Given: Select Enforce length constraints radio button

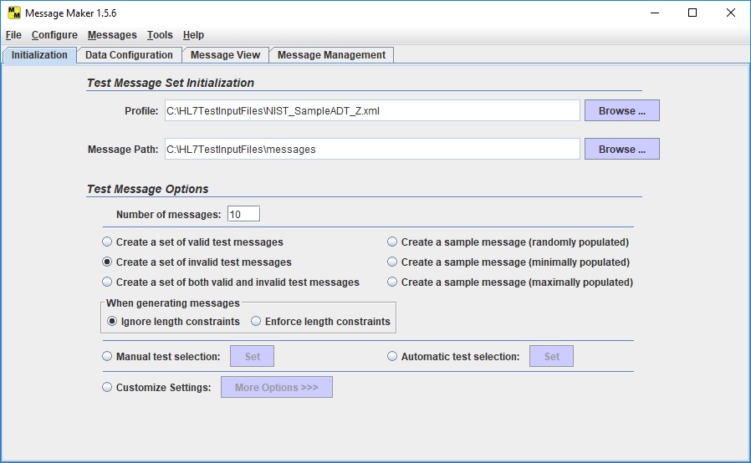Looking at the screenshot, I should [x=257, y=322].
